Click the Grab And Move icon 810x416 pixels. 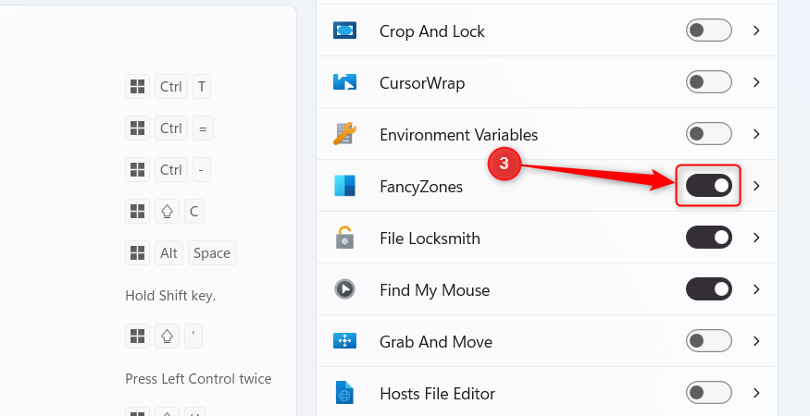[x=344, y=341]
